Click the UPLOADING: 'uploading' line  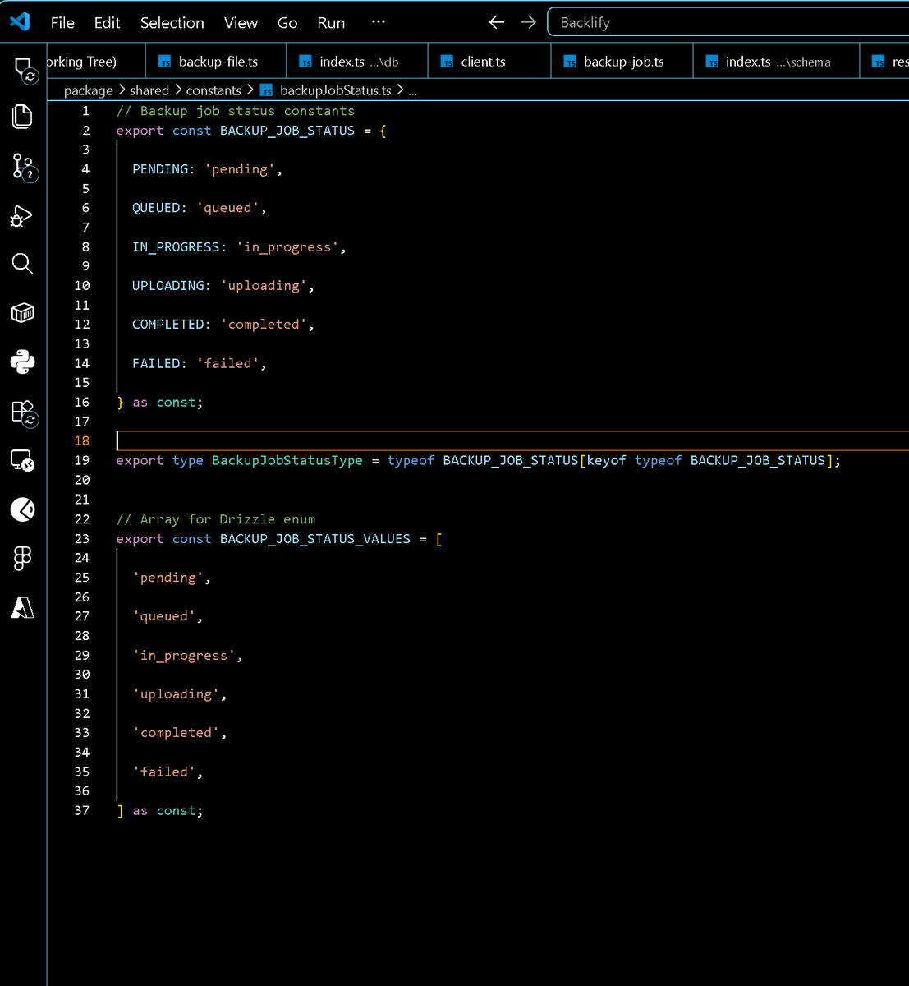[x=223, y=285]
